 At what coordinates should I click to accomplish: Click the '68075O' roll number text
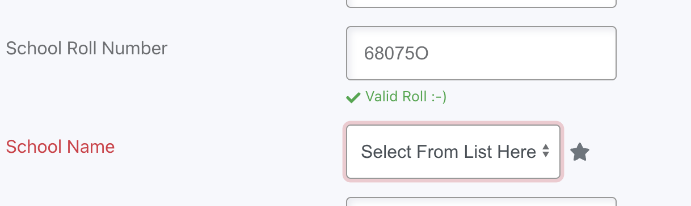(396, 54)
